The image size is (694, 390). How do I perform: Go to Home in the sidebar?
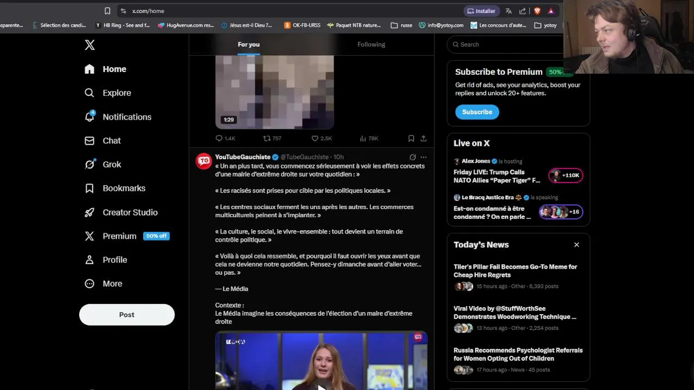click(x=106, y=69)
